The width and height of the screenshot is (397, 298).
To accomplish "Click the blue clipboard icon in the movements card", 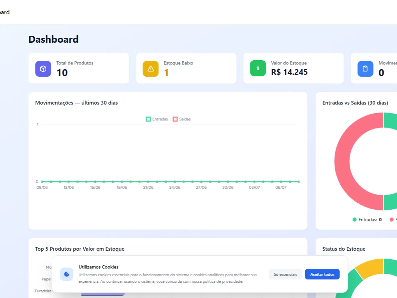I will coord(365,69).
